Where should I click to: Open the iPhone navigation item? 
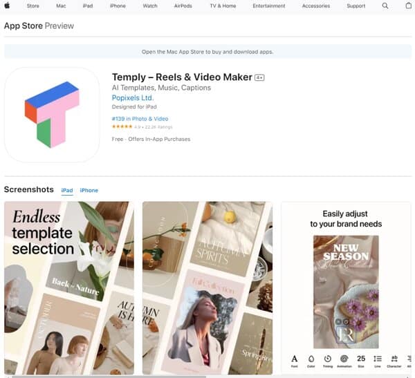118,6
